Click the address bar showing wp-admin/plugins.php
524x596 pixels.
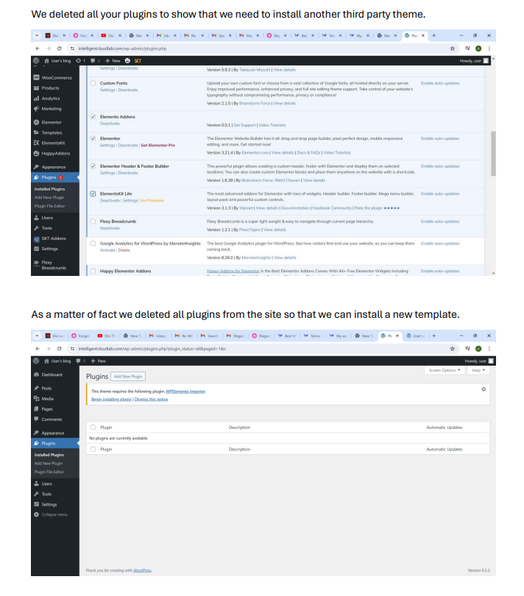tap(258, 49)
